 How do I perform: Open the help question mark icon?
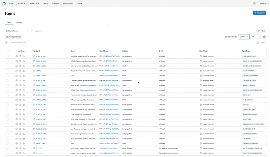(x=254, y=3)
